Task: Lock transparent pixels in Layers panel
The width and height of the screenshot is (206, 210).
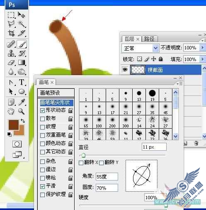Action: (140, 59)
